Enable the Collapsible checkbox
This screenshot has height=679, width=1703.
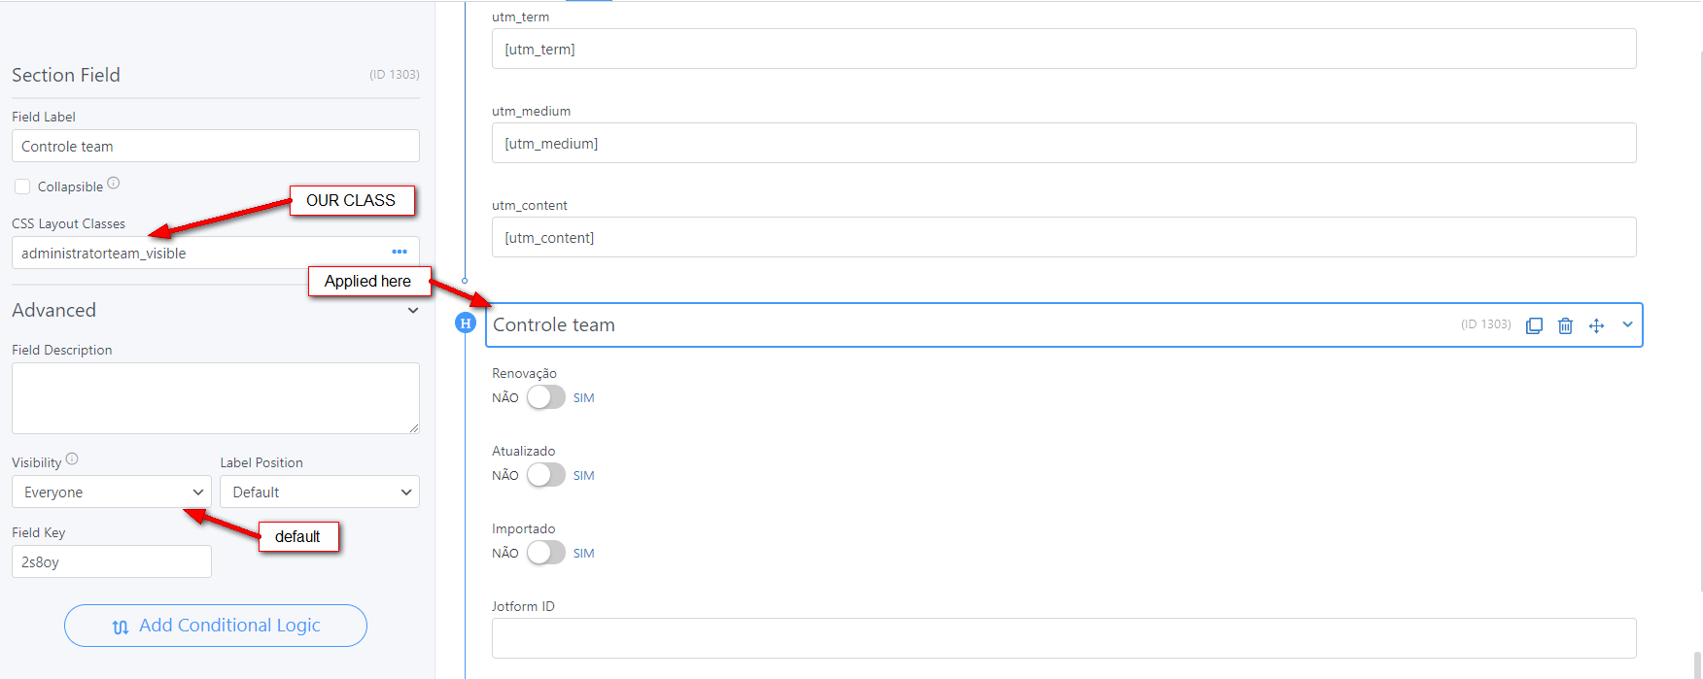[x=22, y=187]
